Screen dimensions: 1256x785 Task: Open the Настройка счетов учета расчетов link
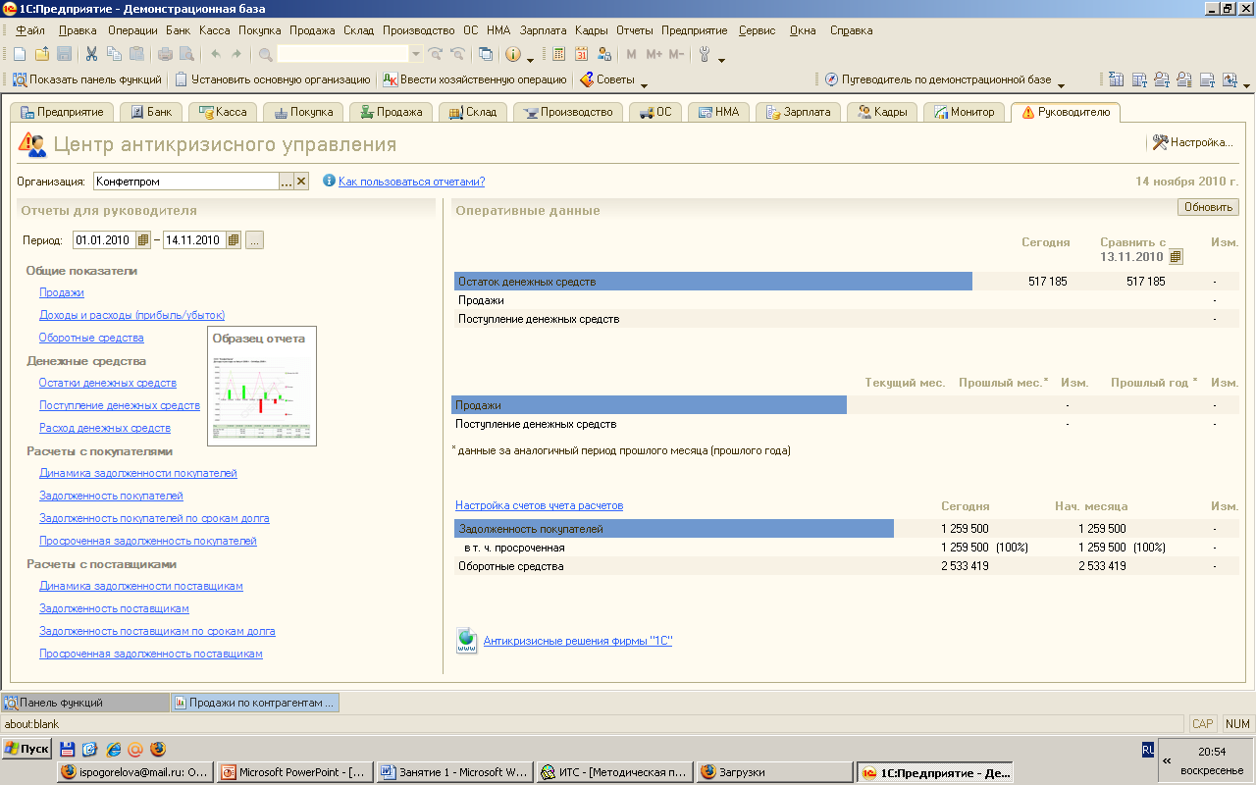point(539,505)
